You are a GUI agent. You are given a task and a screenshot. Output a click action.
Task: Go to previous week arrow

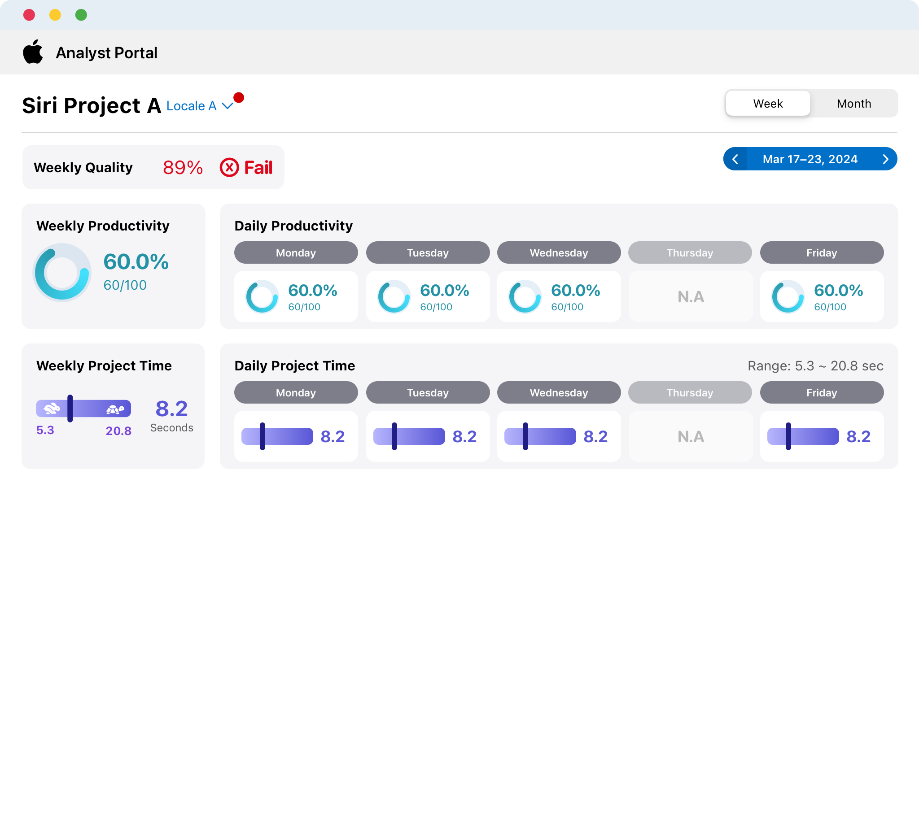tap(735, 159)
